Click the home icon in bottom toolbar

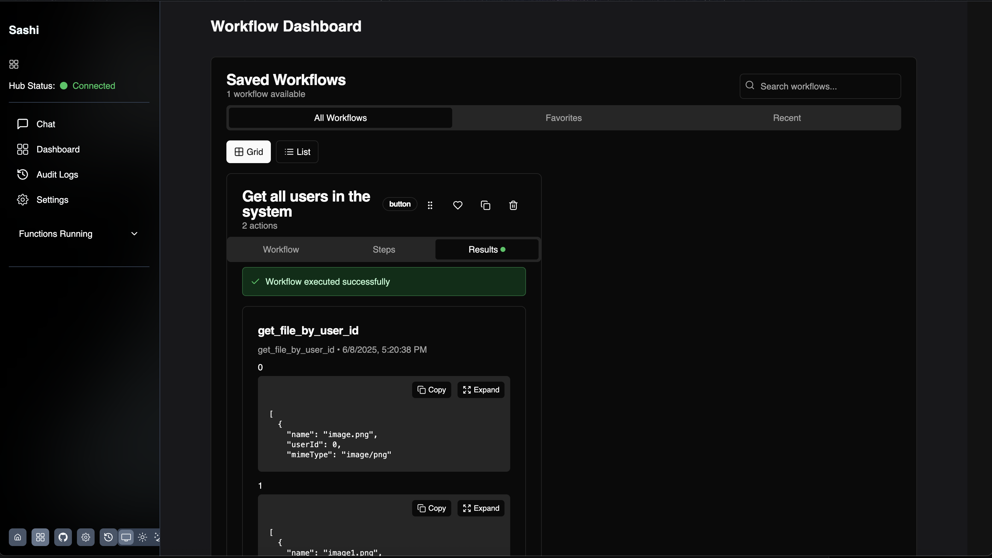coord(18,537)
